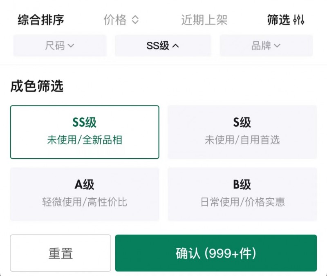
Task: Switch to 综合排序 sorting tab
Action: (41, 20)
